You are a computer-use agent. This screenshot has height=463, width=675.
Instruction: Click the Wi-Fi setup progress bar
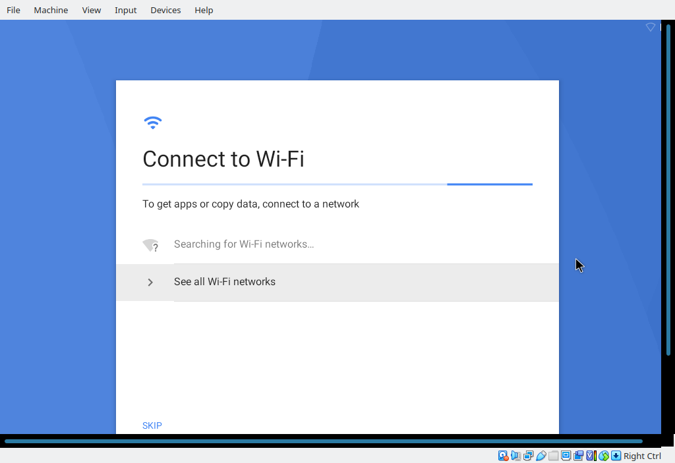click(337, 184)
